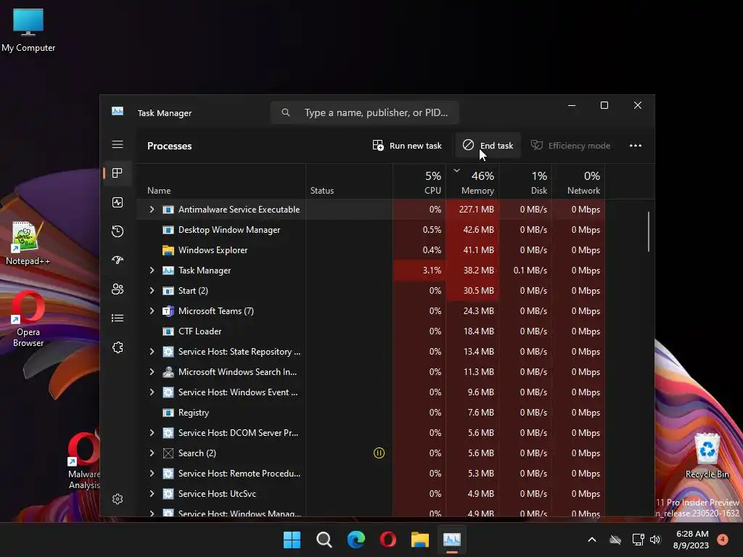Select the CTF Loader process row
743x557 pixels.
click(x=371, y=331)
